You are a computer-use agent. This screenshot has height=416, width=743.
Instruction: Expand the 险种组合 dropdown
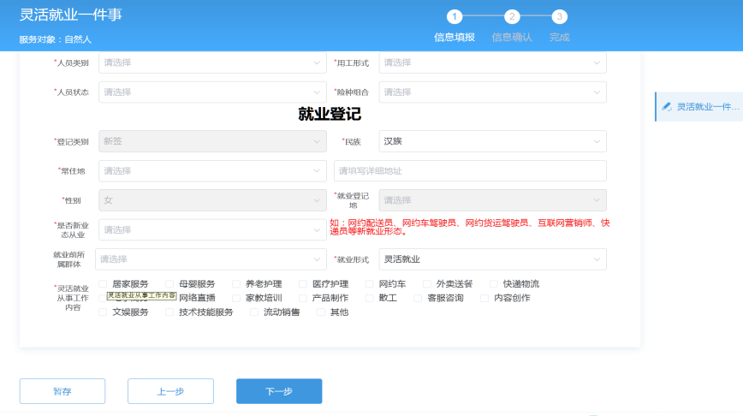pos(492,92)
